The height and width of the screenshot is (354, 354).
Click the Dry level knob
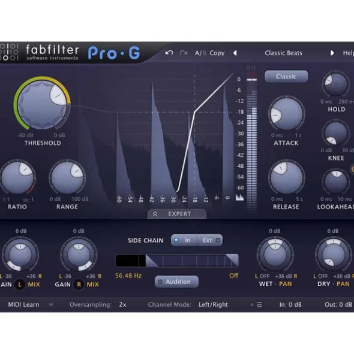(x=334, y=255)
